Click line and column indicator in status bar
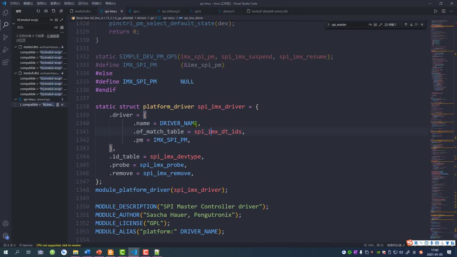The image size is (457, 257). (x=373, y=245)
